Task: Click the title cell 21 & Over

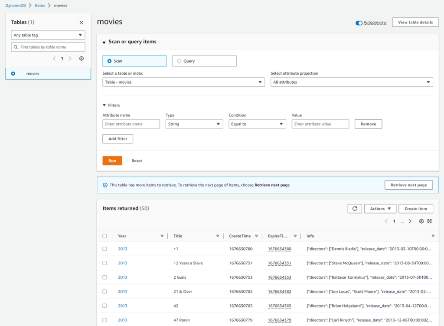Action: 183,291
